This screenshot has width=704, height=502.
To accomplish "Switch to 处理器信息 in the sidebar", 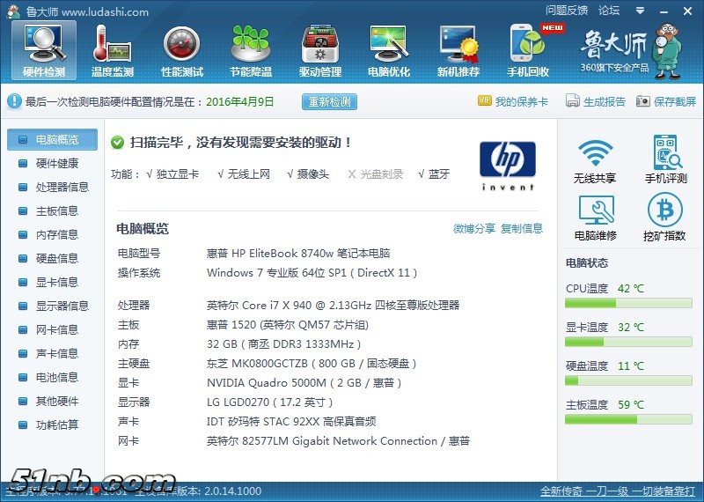I will (62, 188).
